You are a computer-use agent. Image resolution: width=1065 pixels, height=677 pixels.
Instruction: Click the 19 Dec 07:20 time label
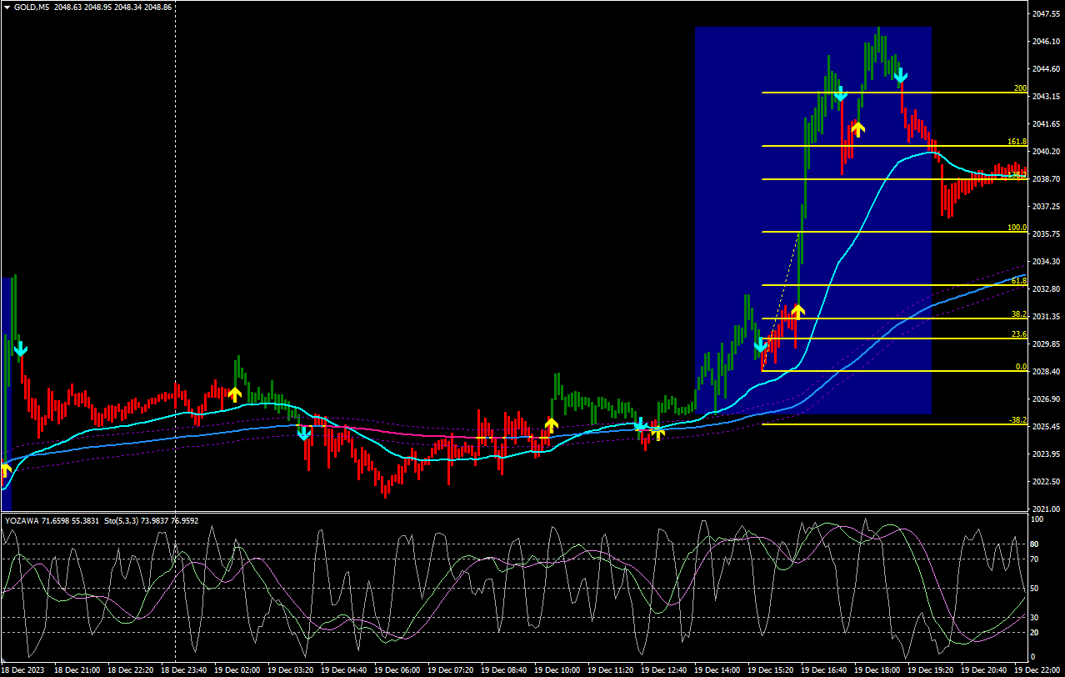[450, 669]
